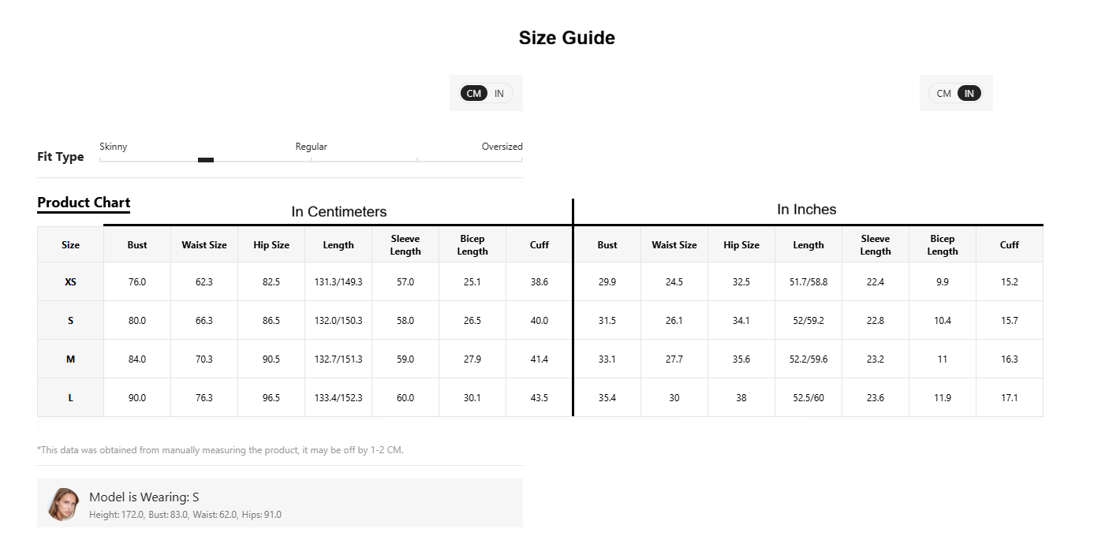The image size is (1094, 551).
Task: Select IN in the left unit toggle
Action: click(499, 94)
